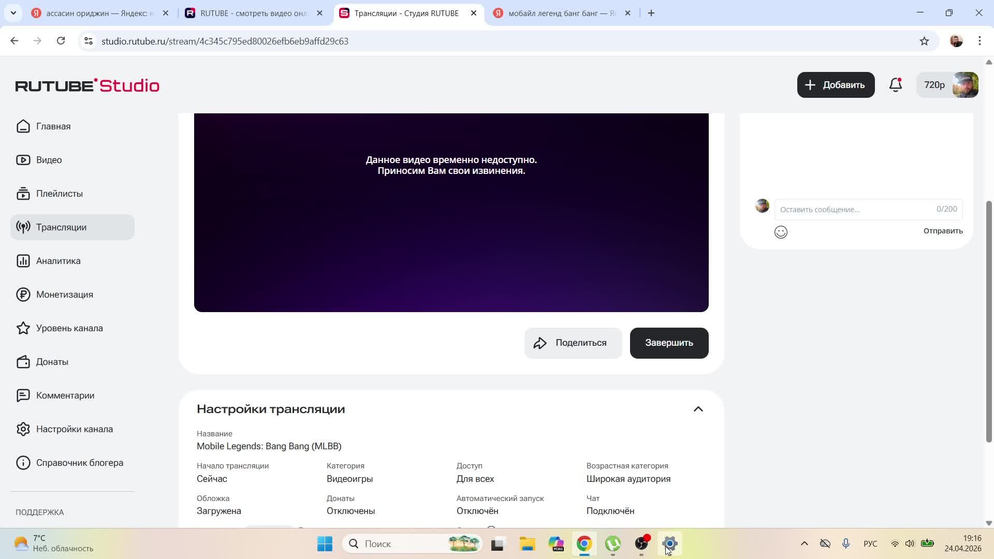Open Главная in the sidebar
994x559 pixels.
click(x=53, y=126)
